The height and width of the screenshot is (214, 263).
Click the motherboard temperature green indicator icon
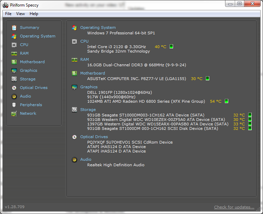[208, 78]
